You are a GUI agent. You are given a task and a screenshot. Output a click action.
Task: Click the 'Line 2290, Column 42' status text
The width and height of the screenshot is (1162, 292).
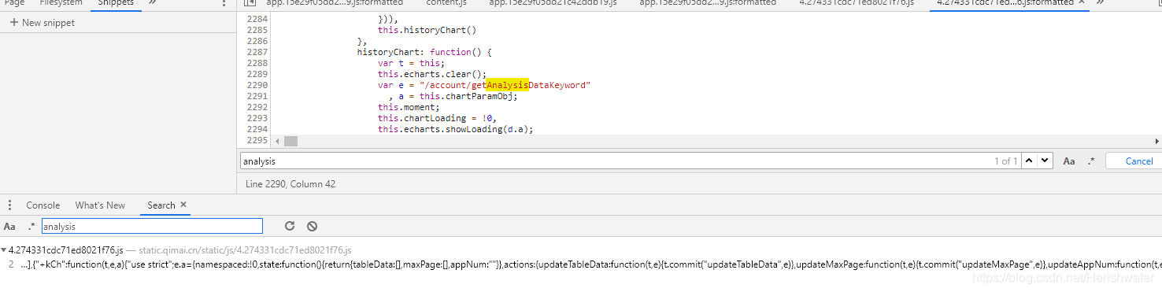pyautogui.click(x=290, y=184)
